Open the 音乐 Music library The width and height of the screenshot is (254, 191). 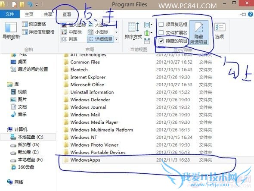point(19,114)
